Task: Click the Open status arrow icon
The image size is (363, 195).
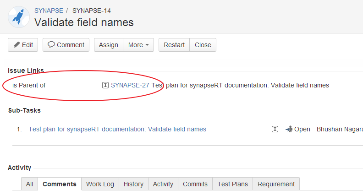Action: click(289, 129)
